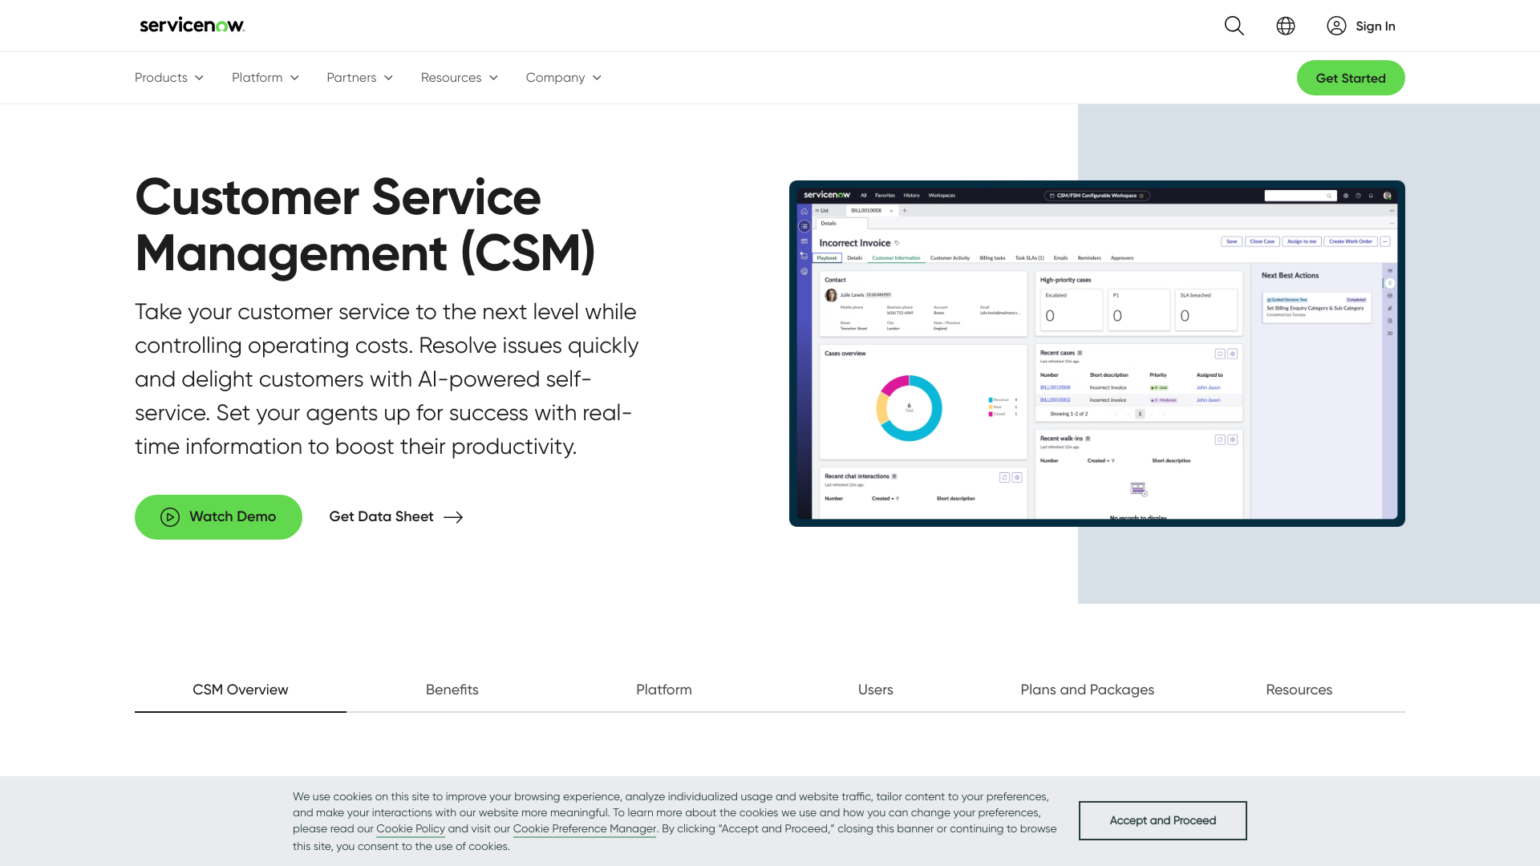The width and height of the screenshot is (1540, 866).
Task: Open the globe language selector
Action: click(x=1285, y=26)
